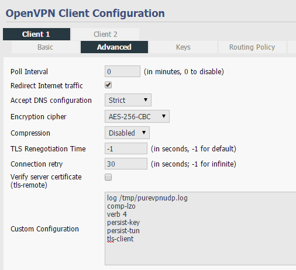This screenshot has height=270, width=296.
Task: Click inside the Custom Configuration text area
Action: (200, 229)
